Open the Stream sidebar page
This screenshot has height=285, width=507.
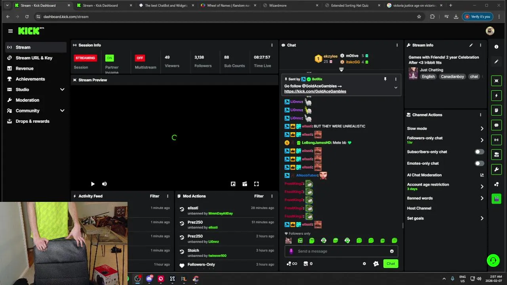coord(36,47)
